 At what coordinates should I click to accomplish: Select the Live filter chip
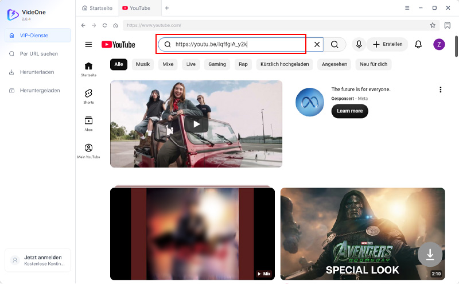(x=191, y=64)
